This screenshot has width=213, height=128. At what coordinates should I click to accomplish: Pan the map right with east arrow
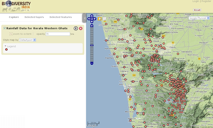tap(95, 19)
